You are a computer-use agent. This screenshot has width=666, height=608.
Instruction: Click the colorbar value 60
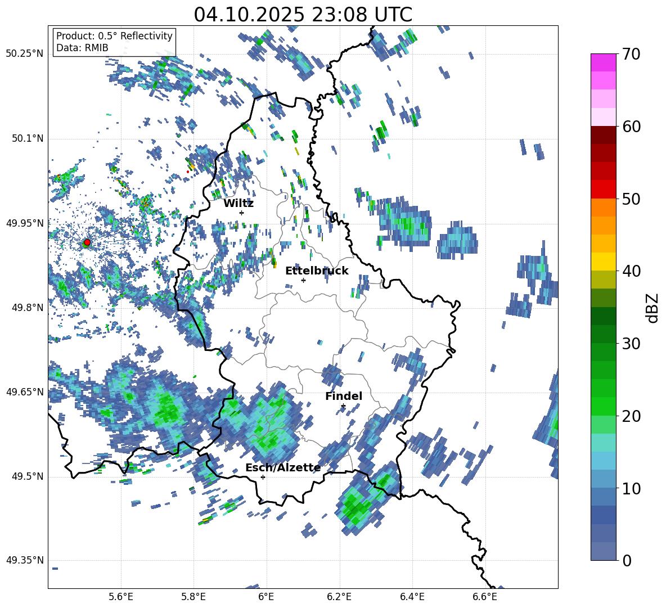tap(631, 127)
